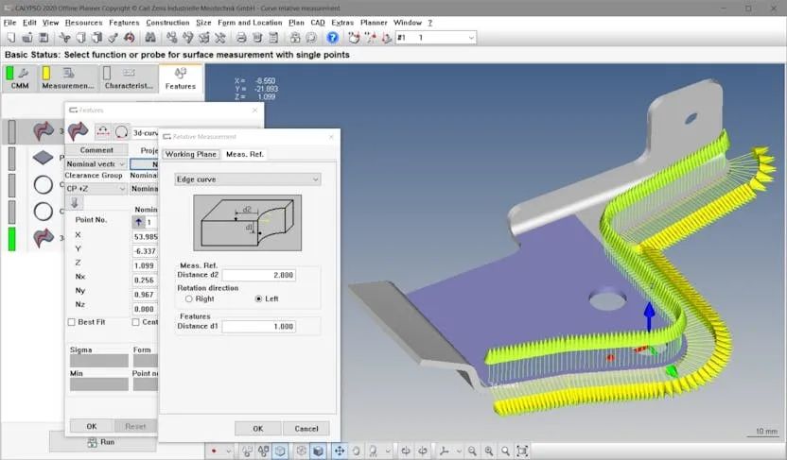Select the bottom 3d curve feature with green bar
The width and height of the screenshot is (787, 460).
44,237
